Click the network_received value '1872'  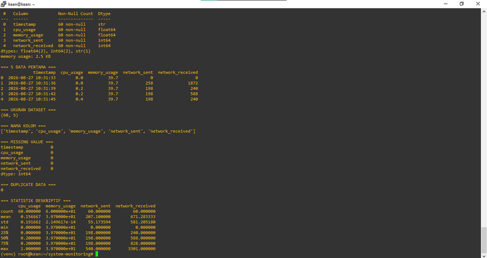(x=193, y=83)
